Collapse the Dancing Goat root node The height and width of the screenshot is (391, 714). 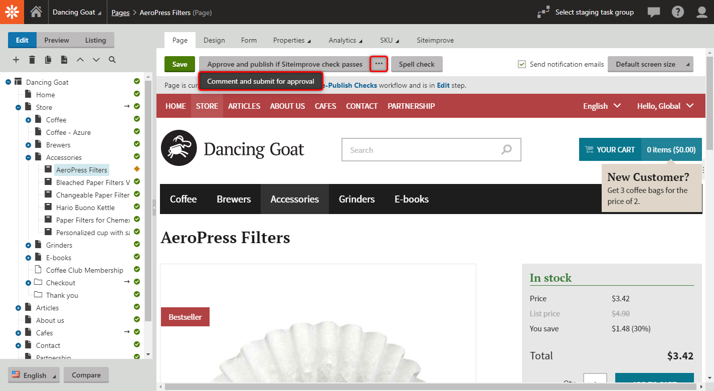8,82
